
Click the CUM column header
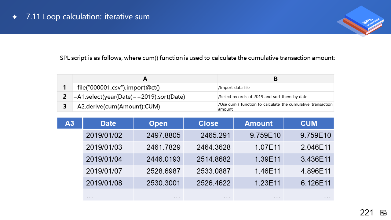coord(309,123)
